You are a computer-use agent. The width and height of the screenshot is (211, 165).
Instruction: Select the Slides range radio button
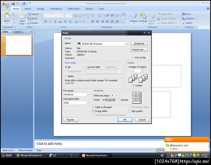pos(66,76)
